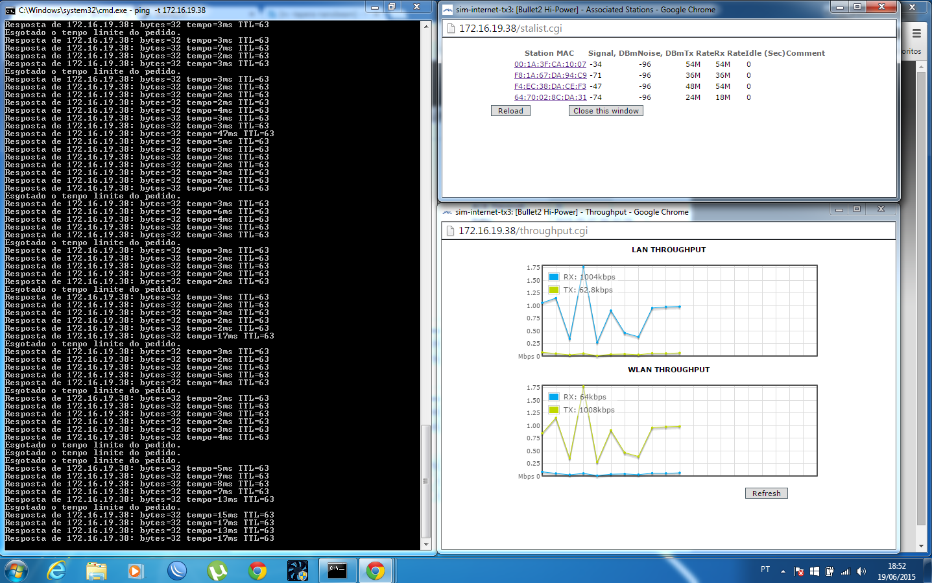Click the 'Close this window' button
Viewport: 932px width, 583px height.
(x=606, y=111)
